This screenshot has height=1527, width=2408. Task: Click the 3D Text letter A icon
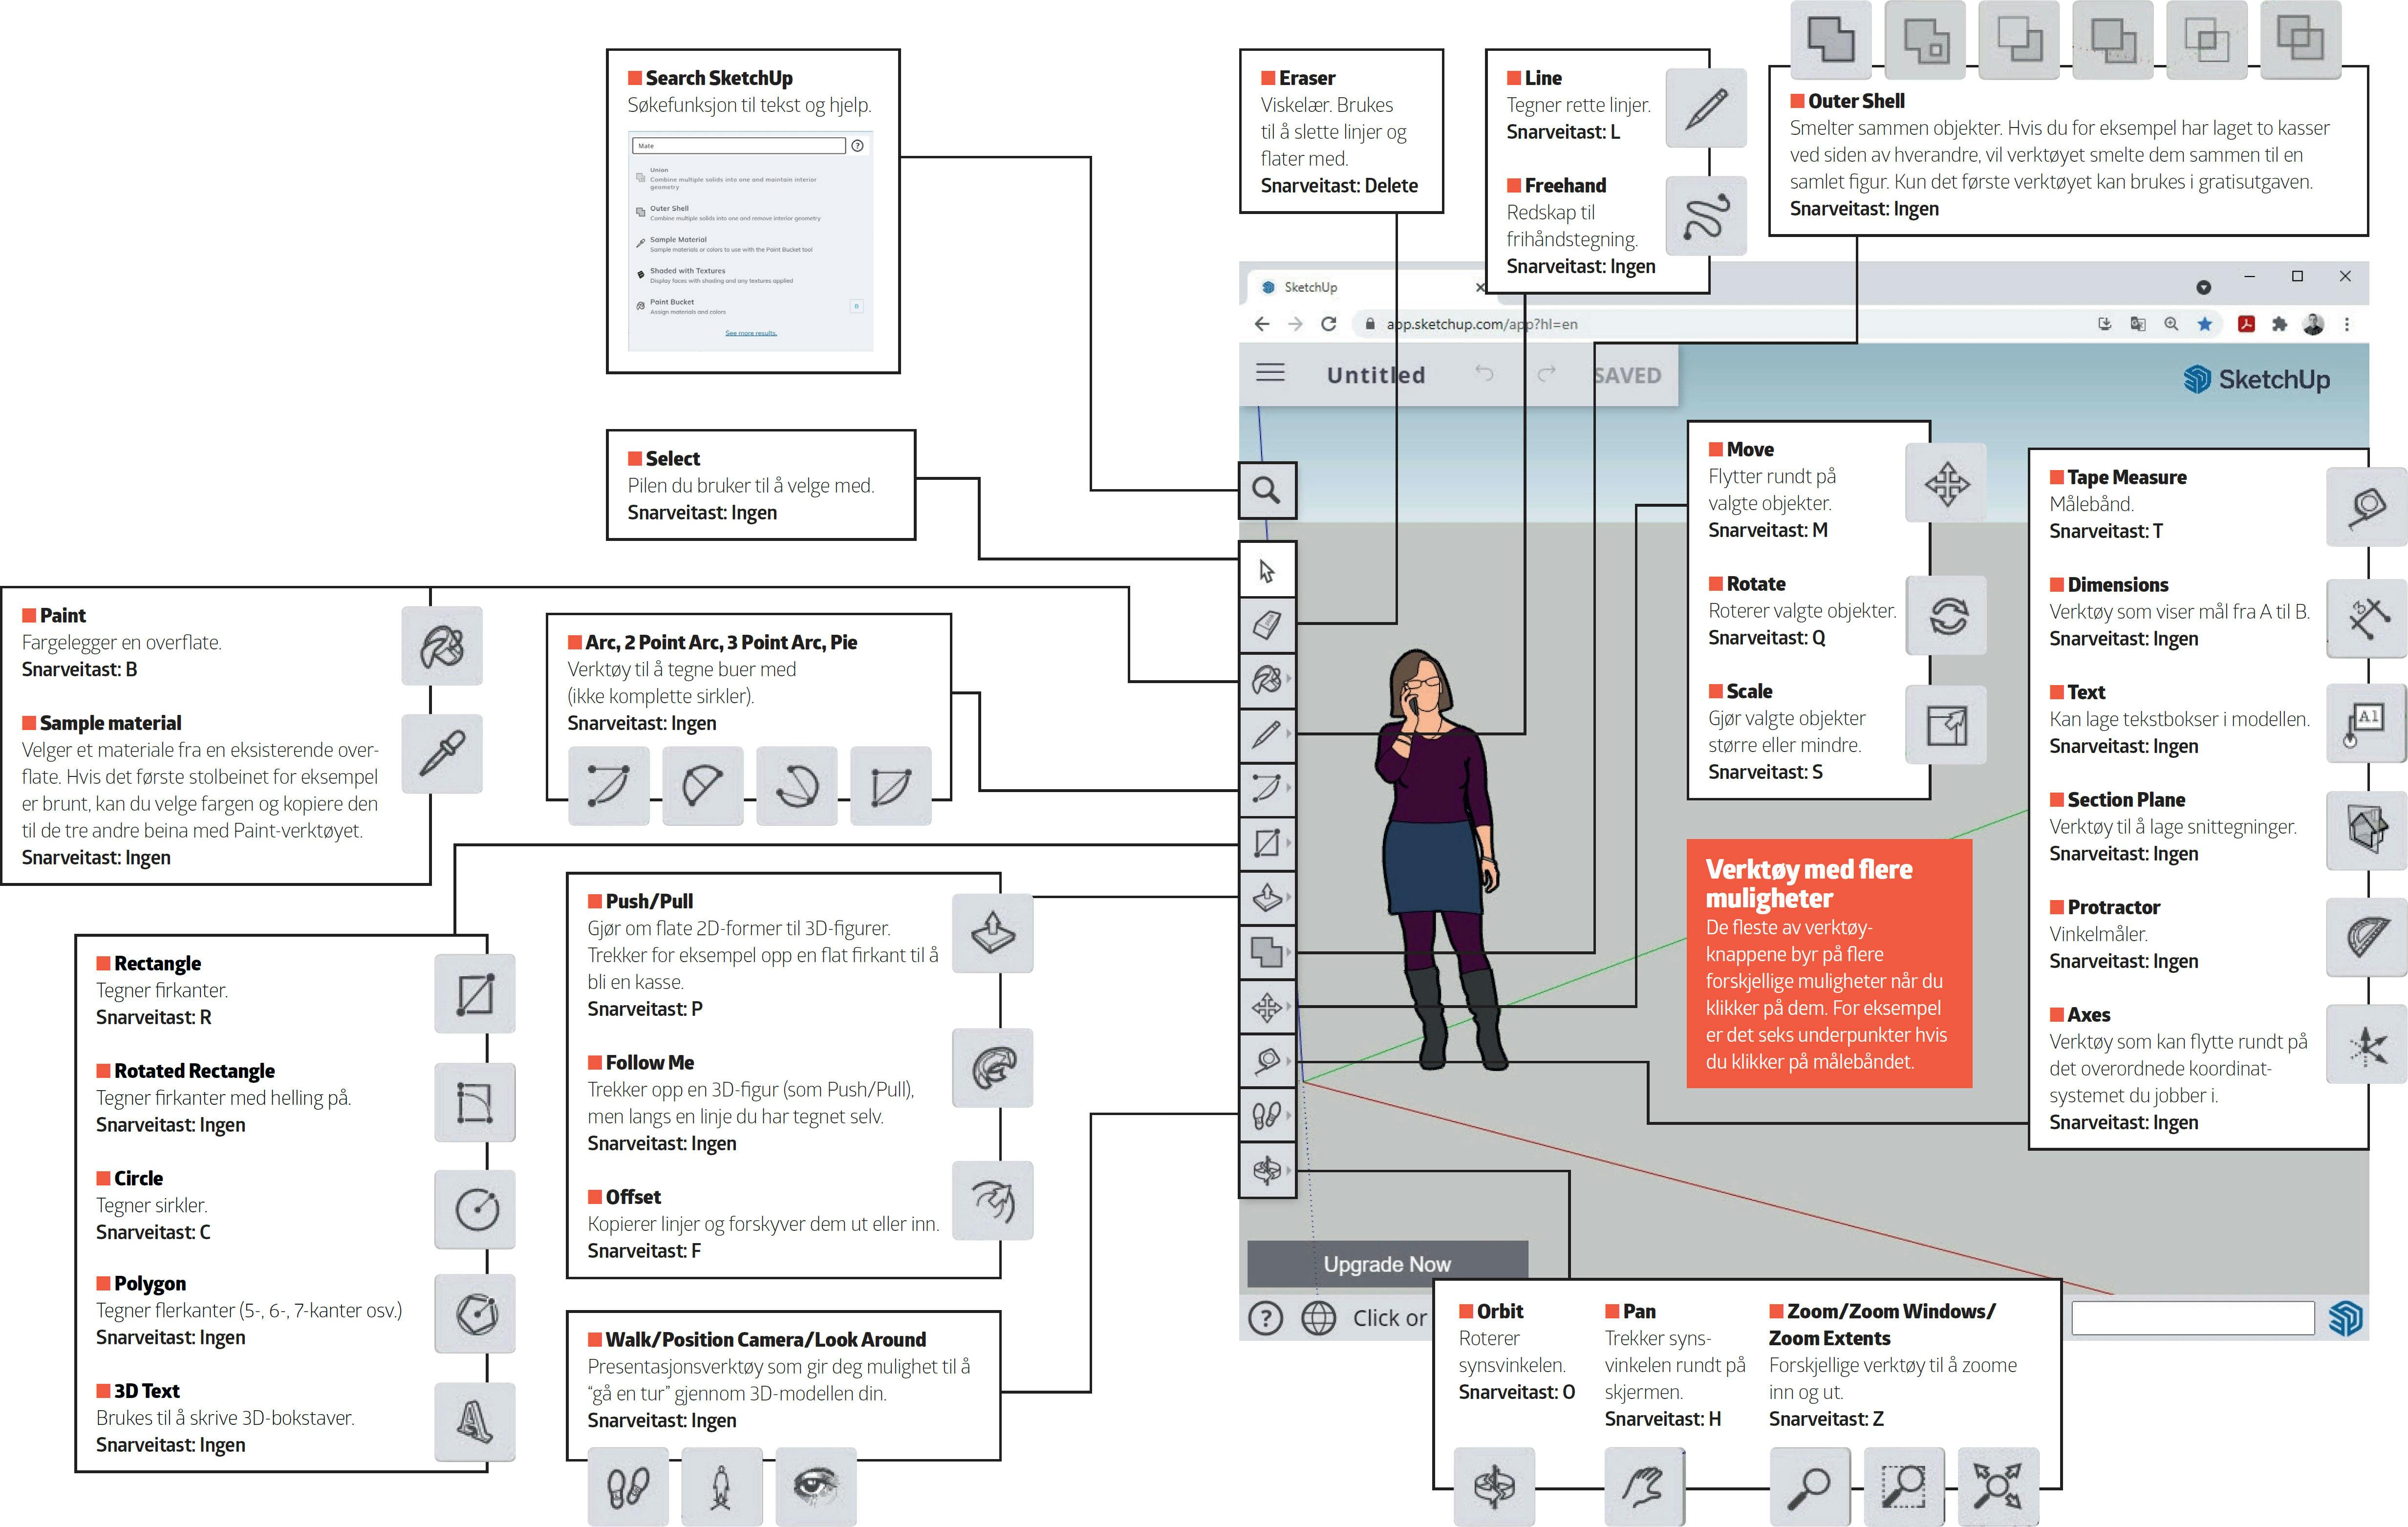pos(475,1421)
